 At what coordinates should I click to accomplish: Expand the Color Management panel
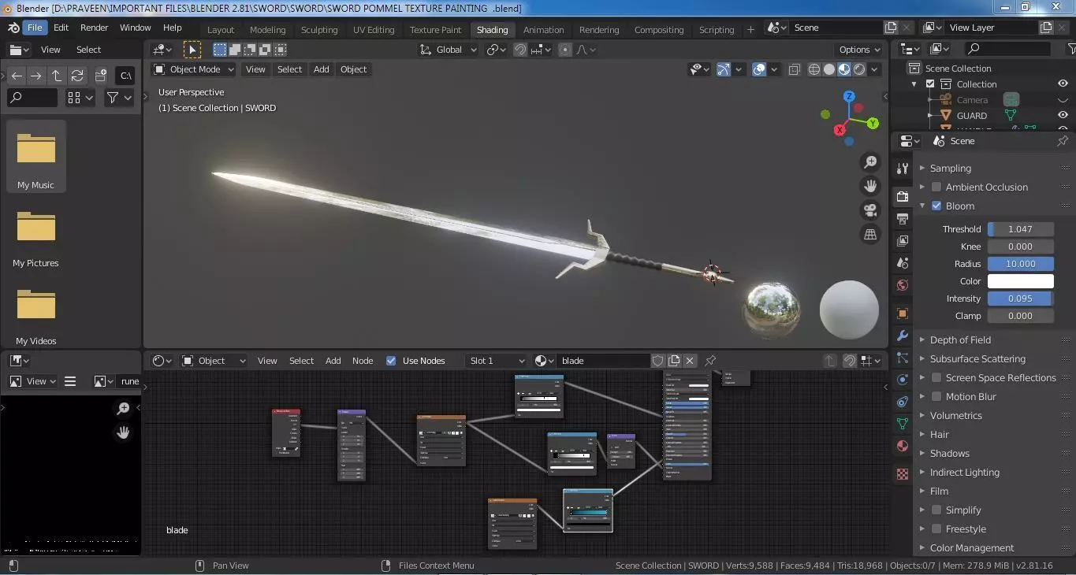coord(971,548)
